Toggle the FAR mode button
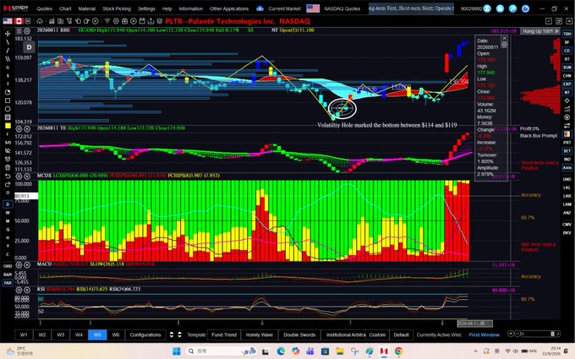 click(8, 283)
